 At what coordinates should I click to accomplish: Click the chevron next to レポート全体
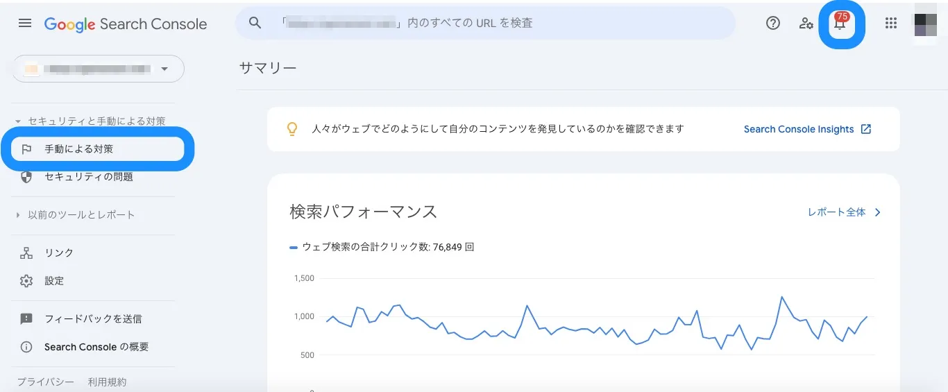[x=877, y=212]
